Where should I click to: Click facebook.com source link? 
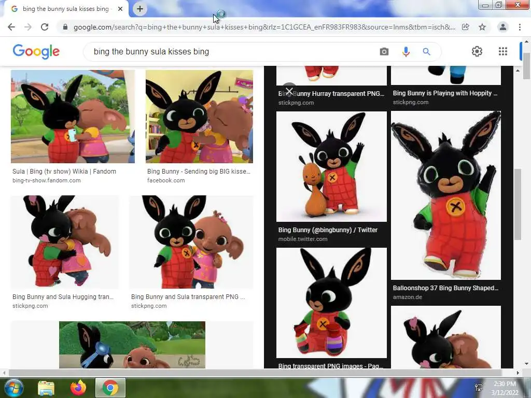(166, 180)
